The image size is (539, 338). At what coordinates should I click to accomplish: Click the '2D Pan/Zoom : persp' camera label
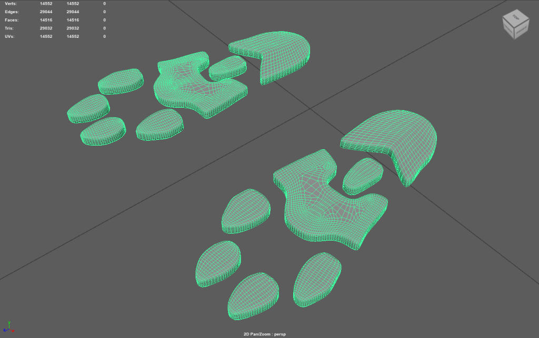click(x=269, y=334)
